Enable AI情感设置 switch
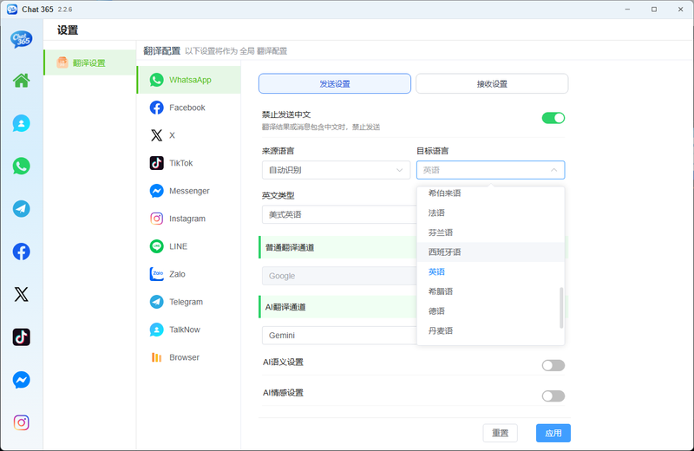 point(553,395)
